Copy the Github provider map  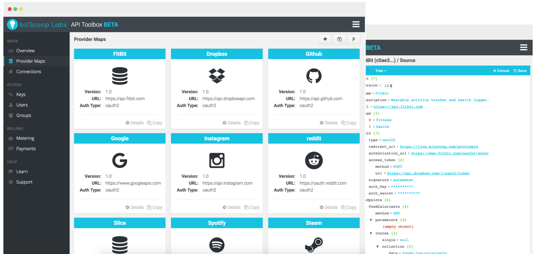[349, 123]
